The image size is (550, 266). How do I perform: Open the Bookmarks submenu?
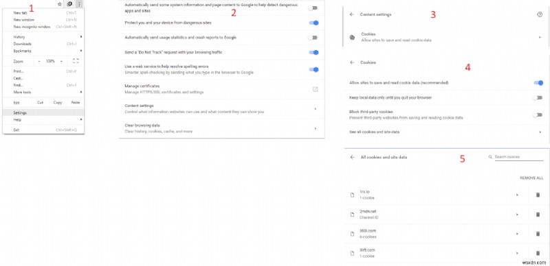coord(43,51)
